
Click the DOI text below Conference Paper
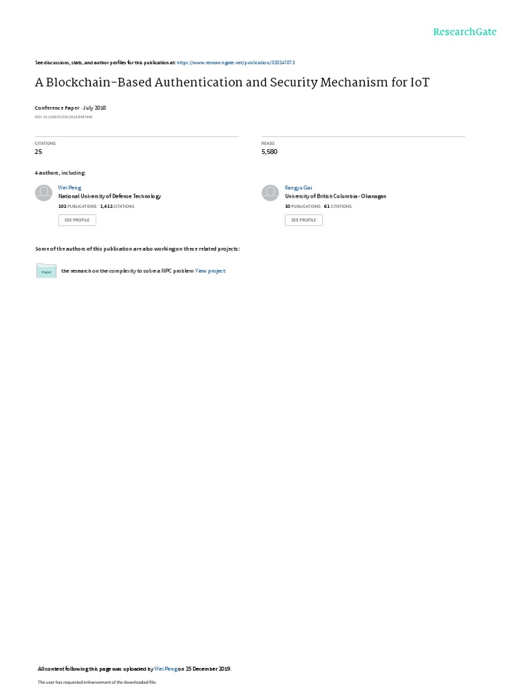[x=63, y=117]
